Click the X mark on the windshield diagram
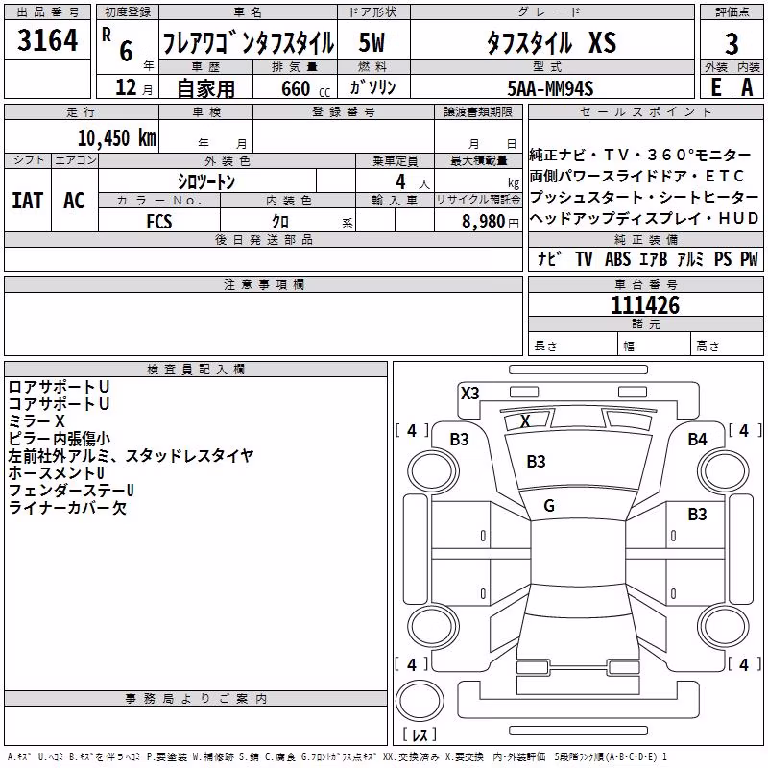This screenshot has width=768, height=768. 525,420
